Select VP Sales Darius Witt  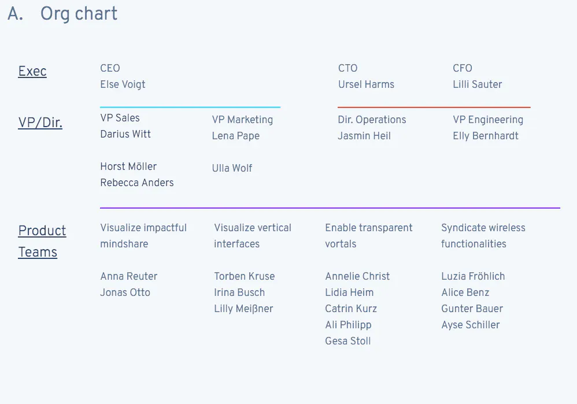tap(125, 134)
